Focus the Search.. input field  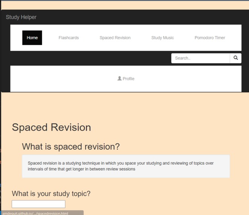click(200, 58)
